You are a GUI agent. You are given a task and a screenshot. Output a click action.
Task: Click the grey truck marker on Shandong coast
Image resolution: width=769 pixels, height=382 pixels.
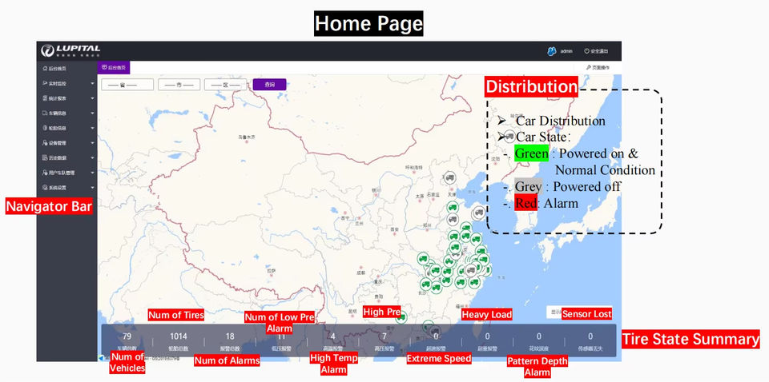point(479,213)
